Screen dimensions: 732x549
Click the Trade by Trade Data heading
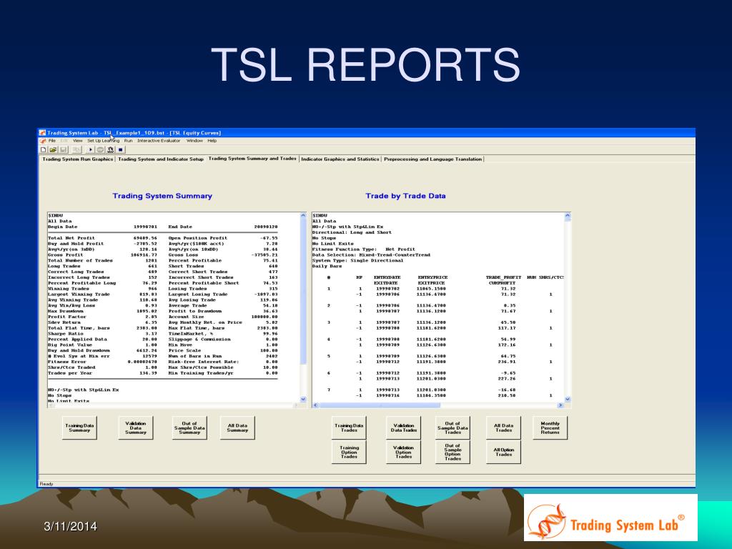coord(405,196)
